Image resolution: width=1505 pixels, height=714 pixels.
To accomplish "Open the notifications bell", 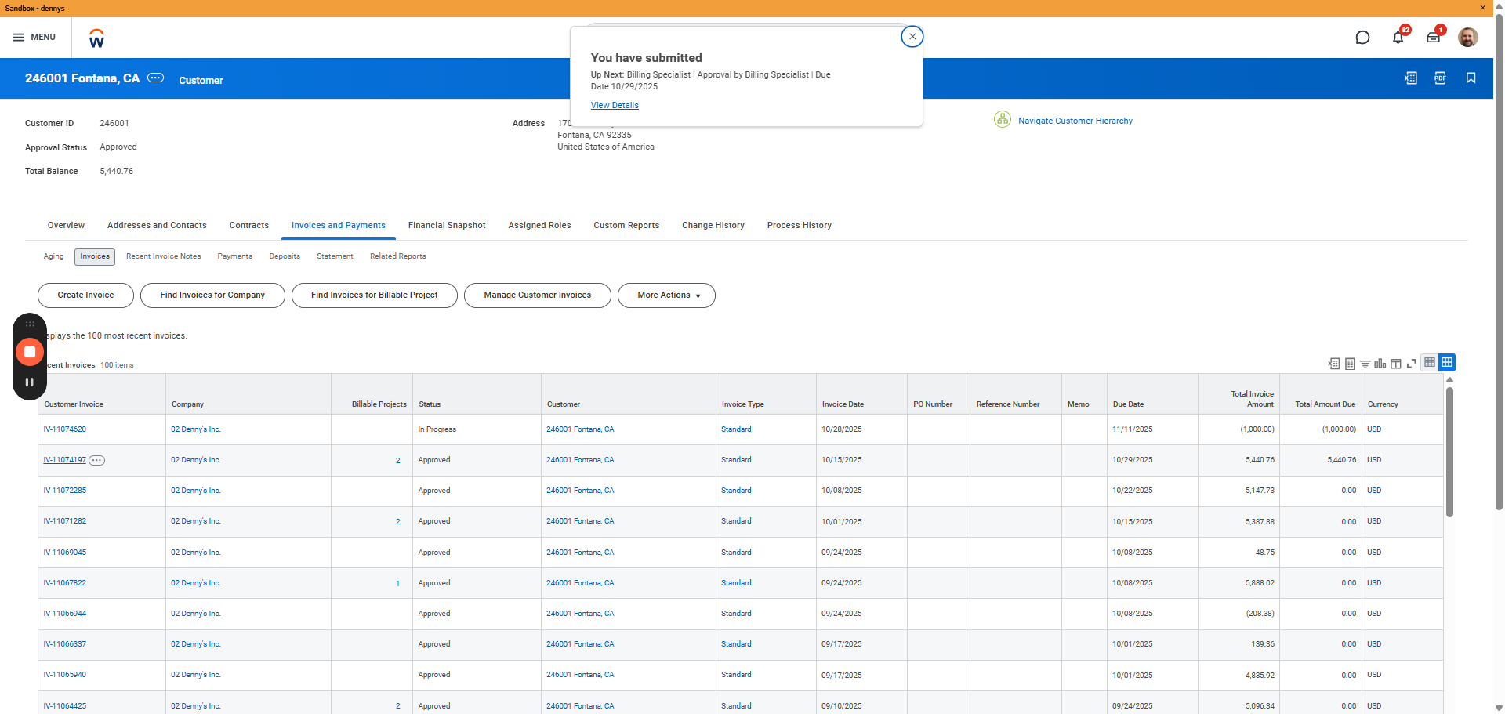I will [x=1398, y=37].
